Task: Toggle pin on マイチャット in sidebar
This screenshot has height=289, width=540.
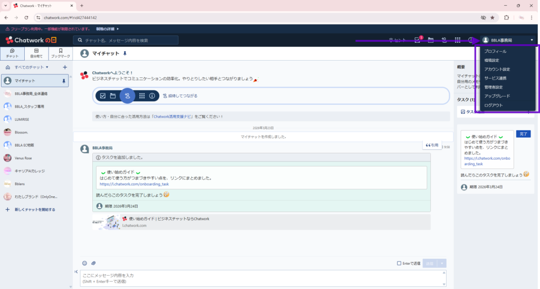Action: (x=64, y=81)
